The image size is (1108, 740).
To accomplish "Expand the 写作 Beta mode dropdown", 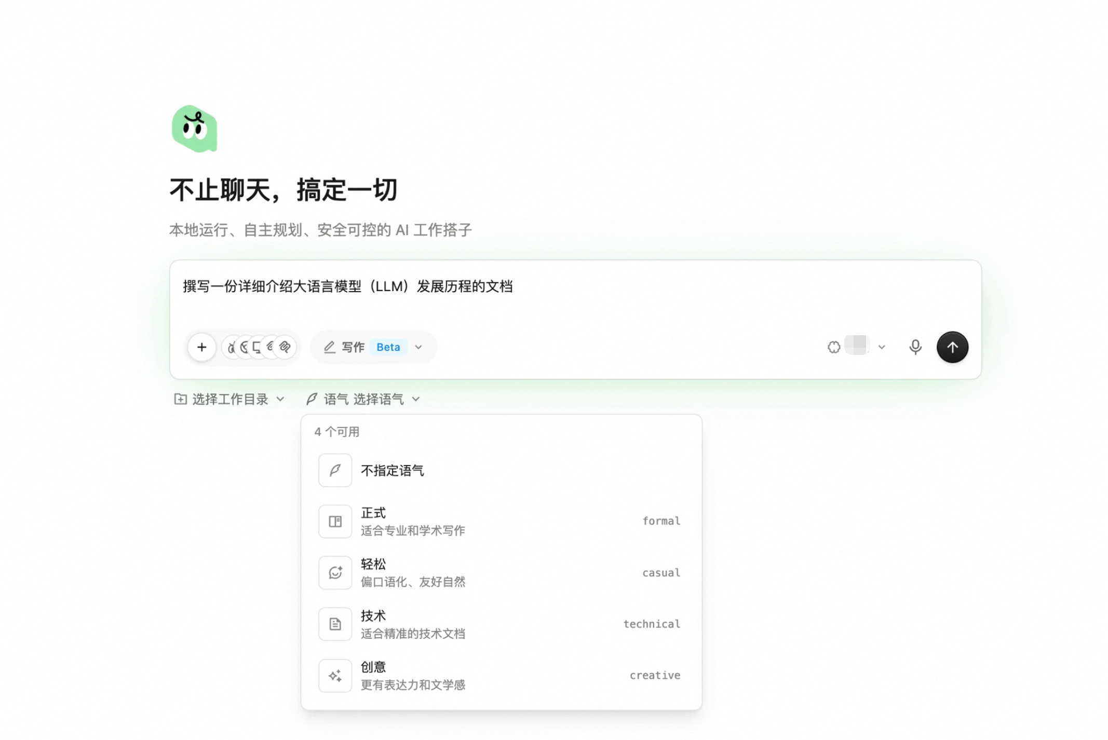I will (373, 347).
